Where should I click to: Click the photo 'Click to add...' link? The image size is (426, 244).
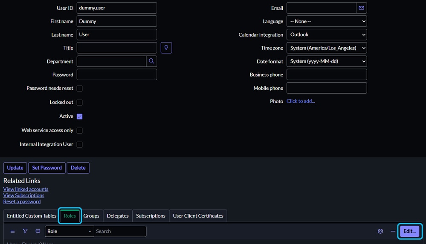click(301, 101)
